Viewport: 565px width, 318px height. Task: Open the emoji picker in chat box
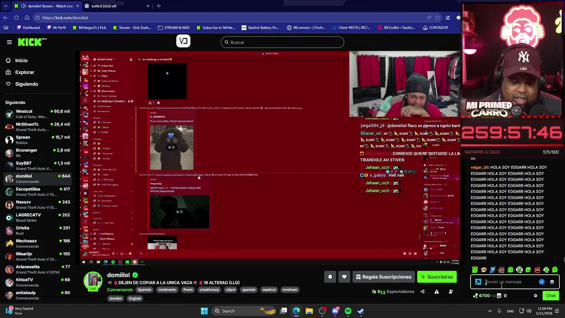click(552, 282)
